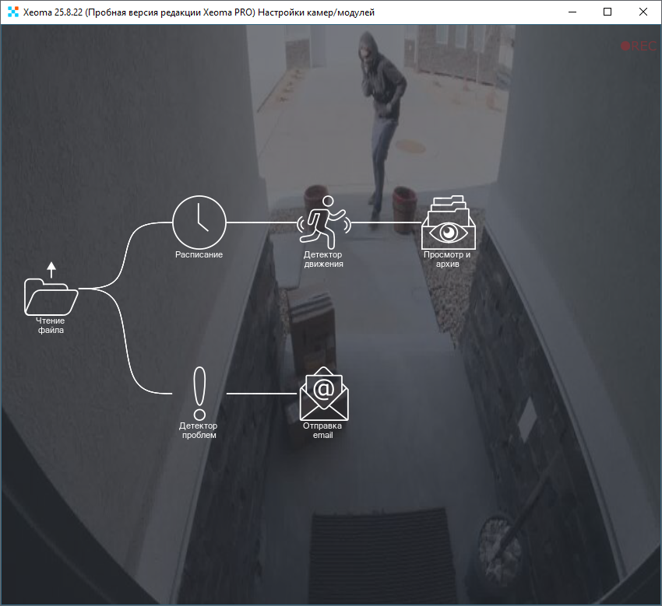
Task: Select the Просмотр и архив eye icon
Action: (x=448, y=225)
